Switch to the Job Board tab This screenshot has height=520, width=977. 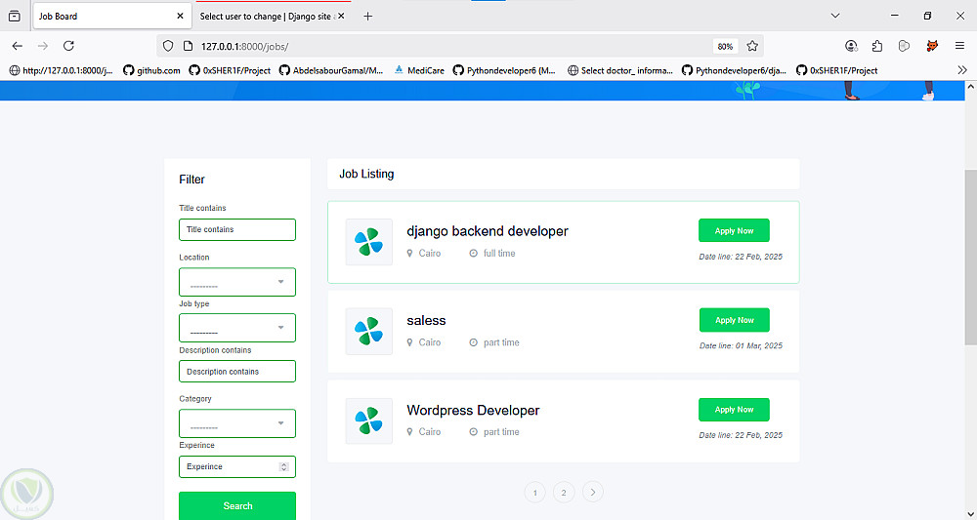point(111,17)
